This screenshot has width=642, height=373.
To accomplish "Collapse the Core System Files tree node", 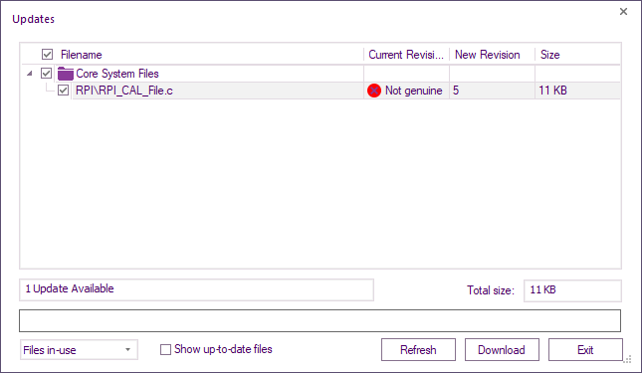I will [x=30, y=74].
